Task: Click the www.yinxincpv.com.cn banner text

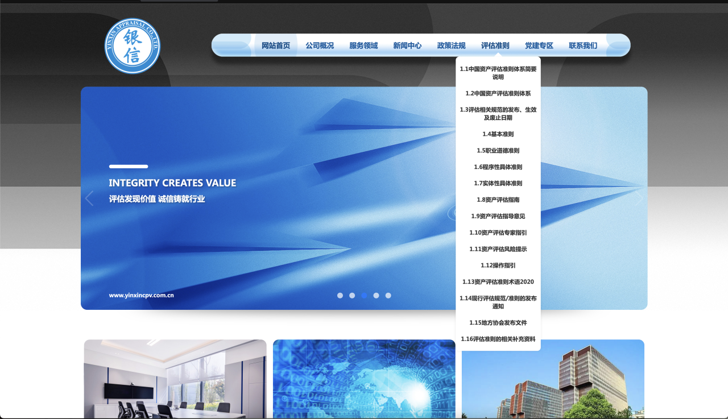Action: (x=142, y=296)
